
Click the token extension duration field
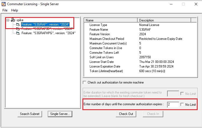tap(173, 94)
